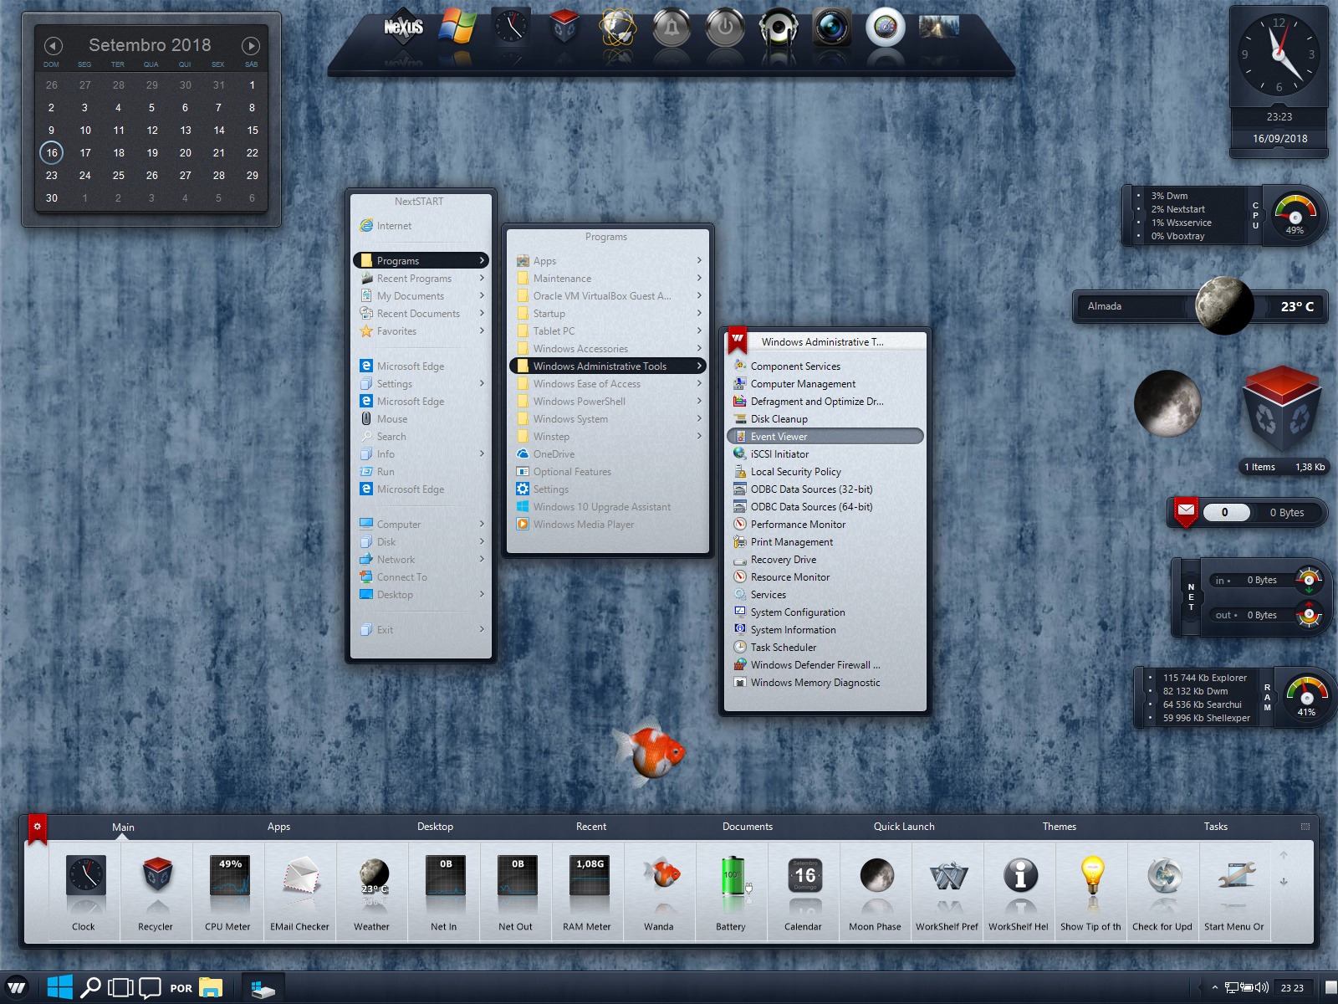The height and width of the screenshot is (1004, 1338).
Task: Open WorkShelf Help info icon
Action: click(1020, 876)
